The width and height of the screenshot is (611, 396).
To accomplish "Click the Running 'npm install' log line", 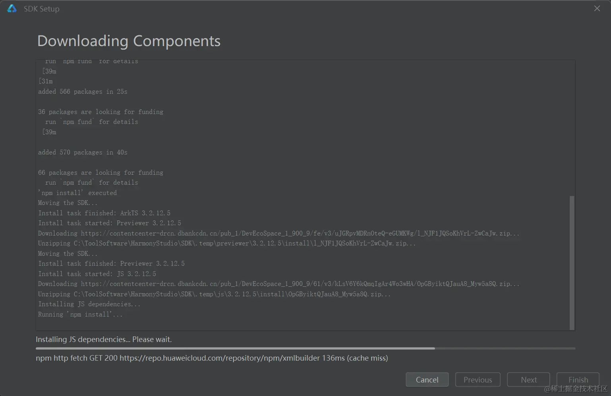I will 80,314.
